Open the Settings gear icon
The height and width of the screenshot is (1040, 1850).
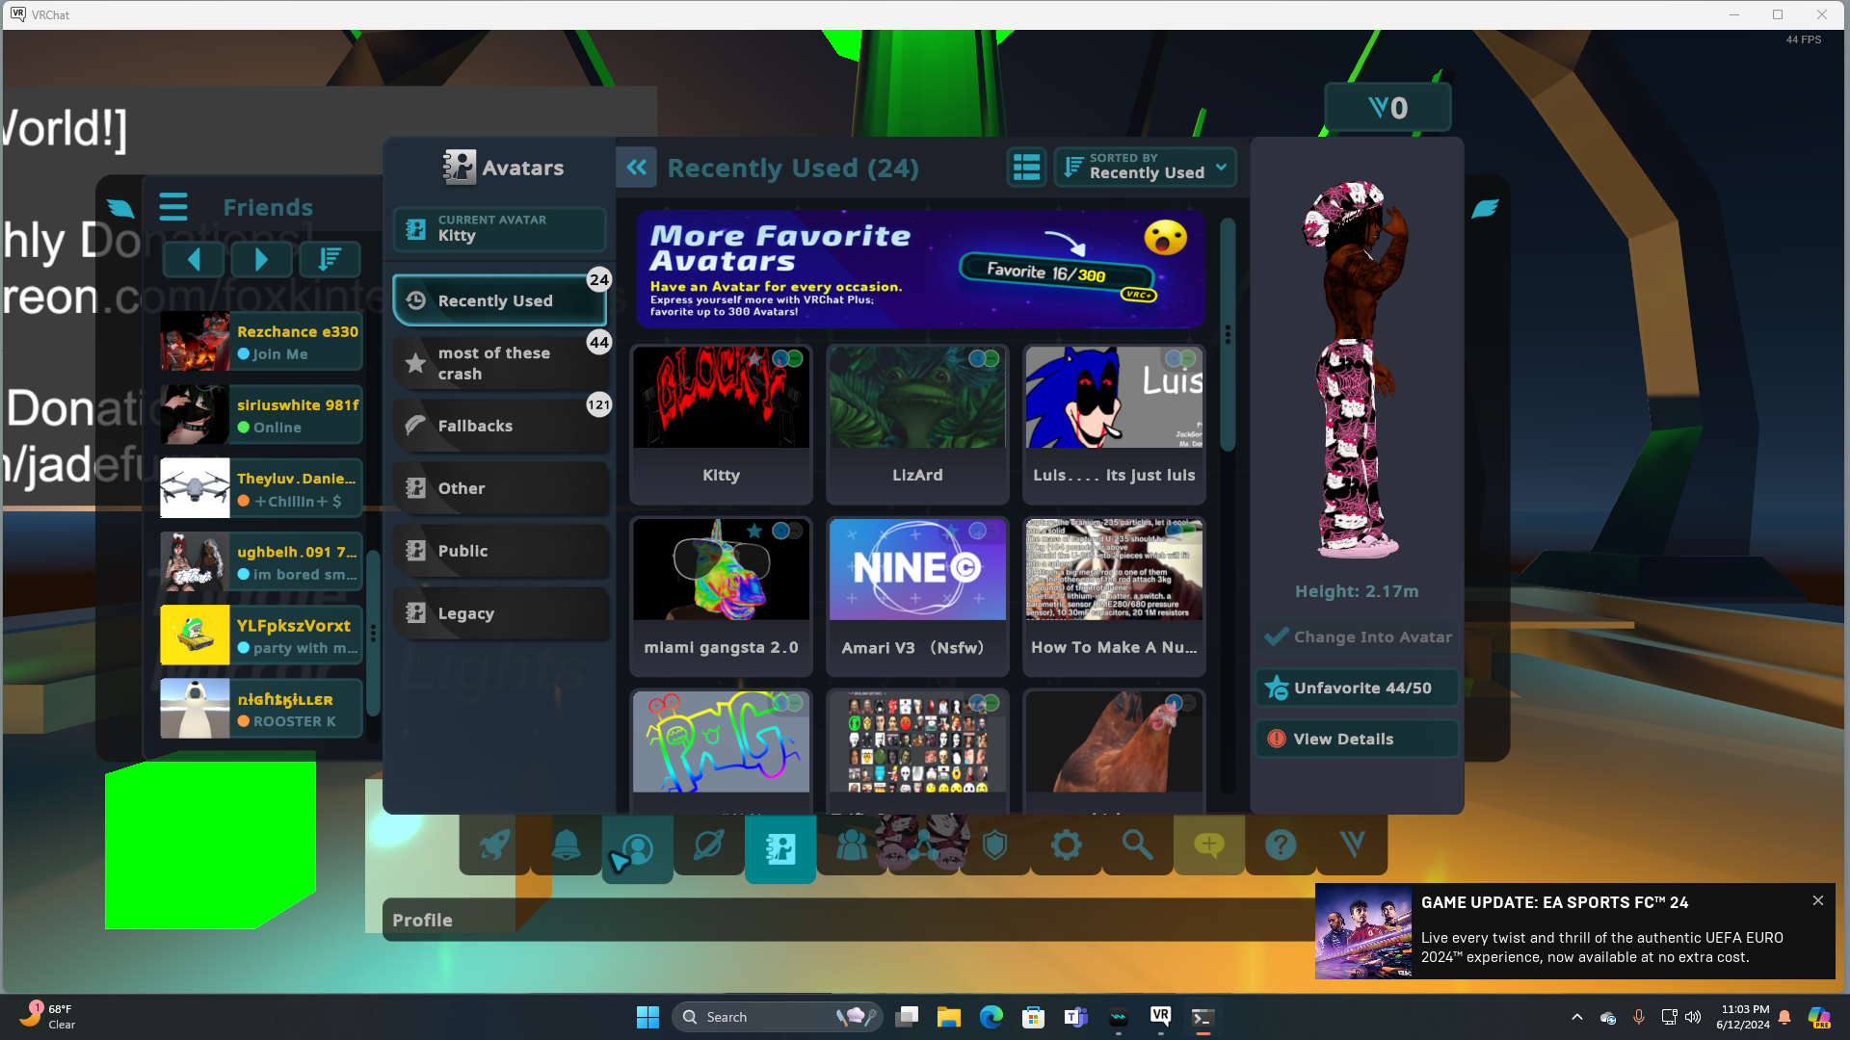1066,846
